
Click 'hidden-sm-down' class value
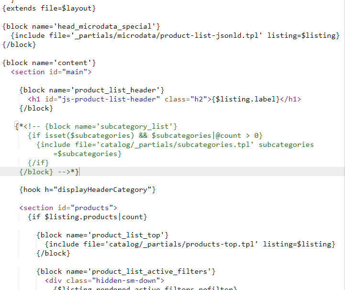126,281
